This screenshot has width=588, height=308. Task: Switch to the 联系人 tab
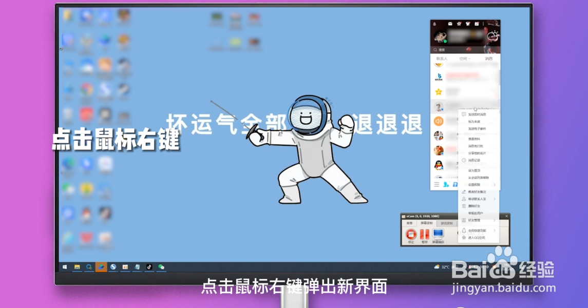[x=442, y=59]
